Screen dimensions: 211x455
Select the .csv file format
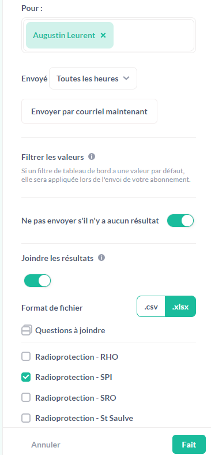click(151, 307)
